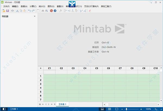
Task: Expand the 导航器 dropdown arrow
Action: [35, 16]
